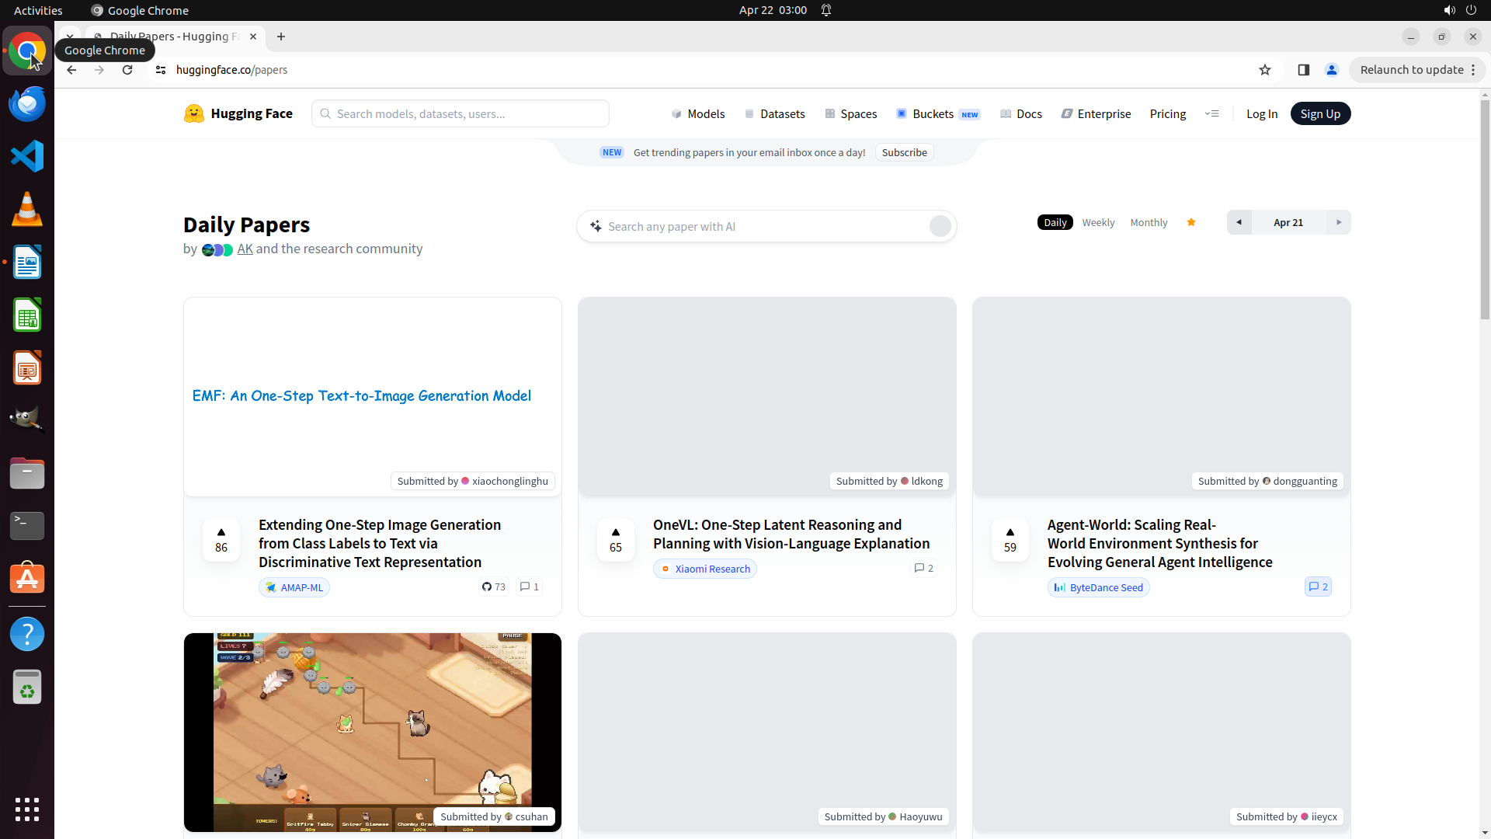Open the Chrome profile avatar icon
The image size is (1491, 839).
(1332, 70)
